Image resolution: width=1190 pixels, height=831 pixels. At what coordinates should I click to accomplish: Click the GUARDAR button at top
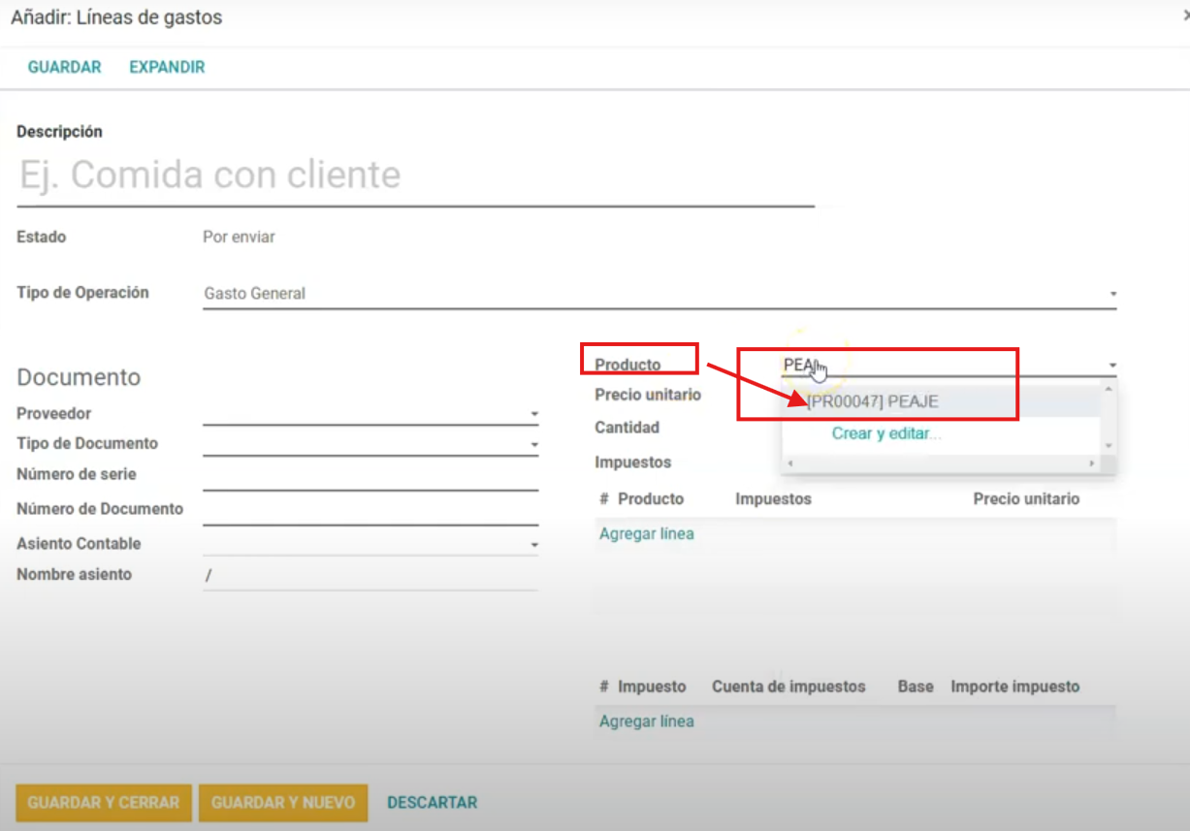tap(64, 67)
